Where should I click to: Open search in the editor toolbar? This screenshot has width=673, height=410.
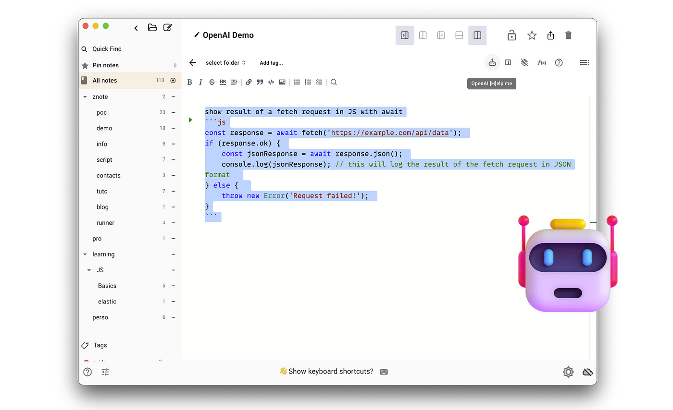pyautogui.click(x=334, y=82)
